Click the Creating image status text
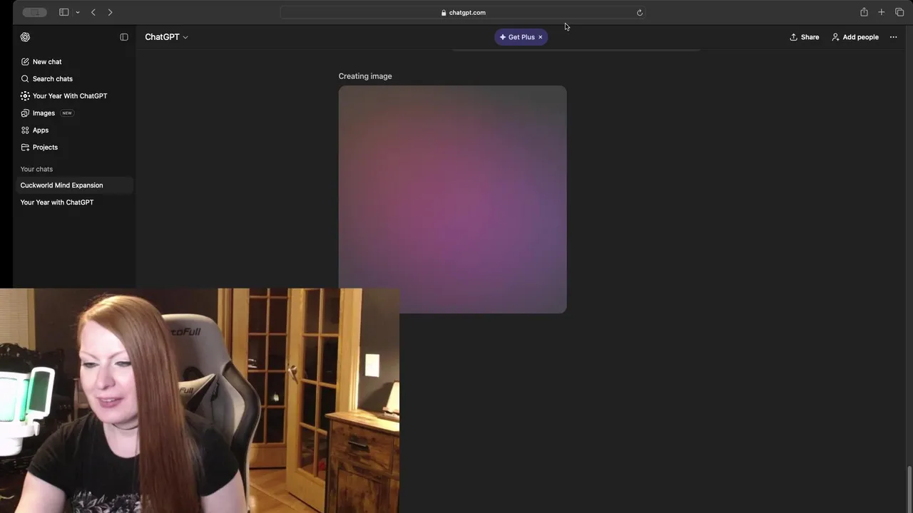Image resolution: width=913 pixels, height=513 pixels. click(x=365, y=76)
